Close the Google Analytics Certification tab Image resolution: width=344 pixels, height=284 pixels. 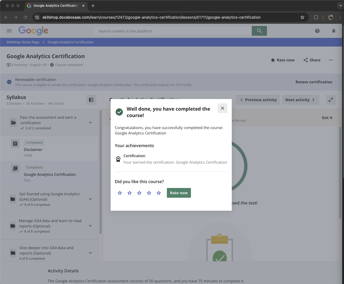(x=83, y=6)
